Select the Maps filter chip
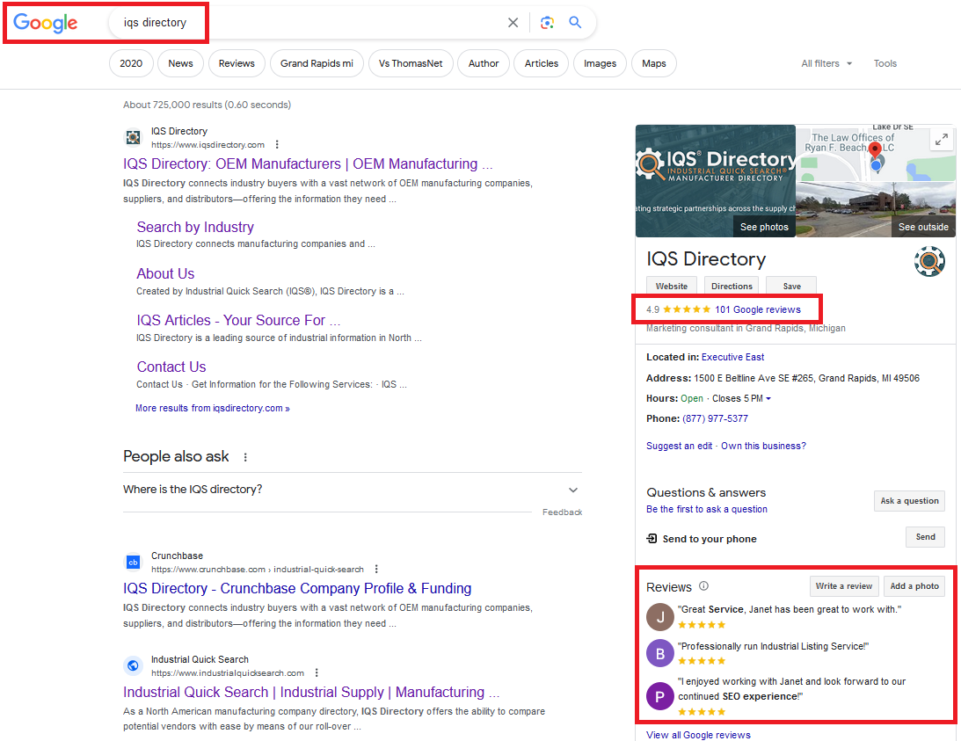Viewport: 961px width, 741px height. tap(653, 63)
